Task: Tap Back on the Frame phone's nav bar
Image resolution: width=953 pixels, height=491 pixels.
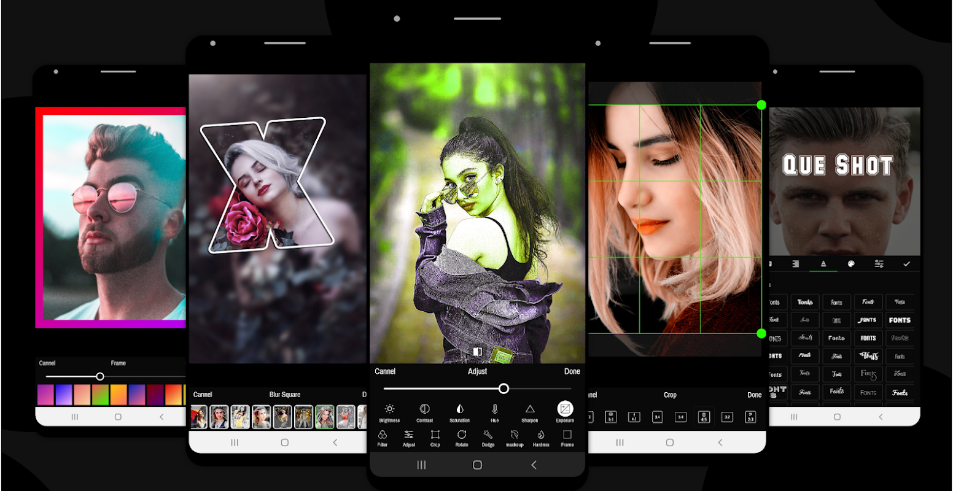Action: pyautogui.click(x=161, y=417)
